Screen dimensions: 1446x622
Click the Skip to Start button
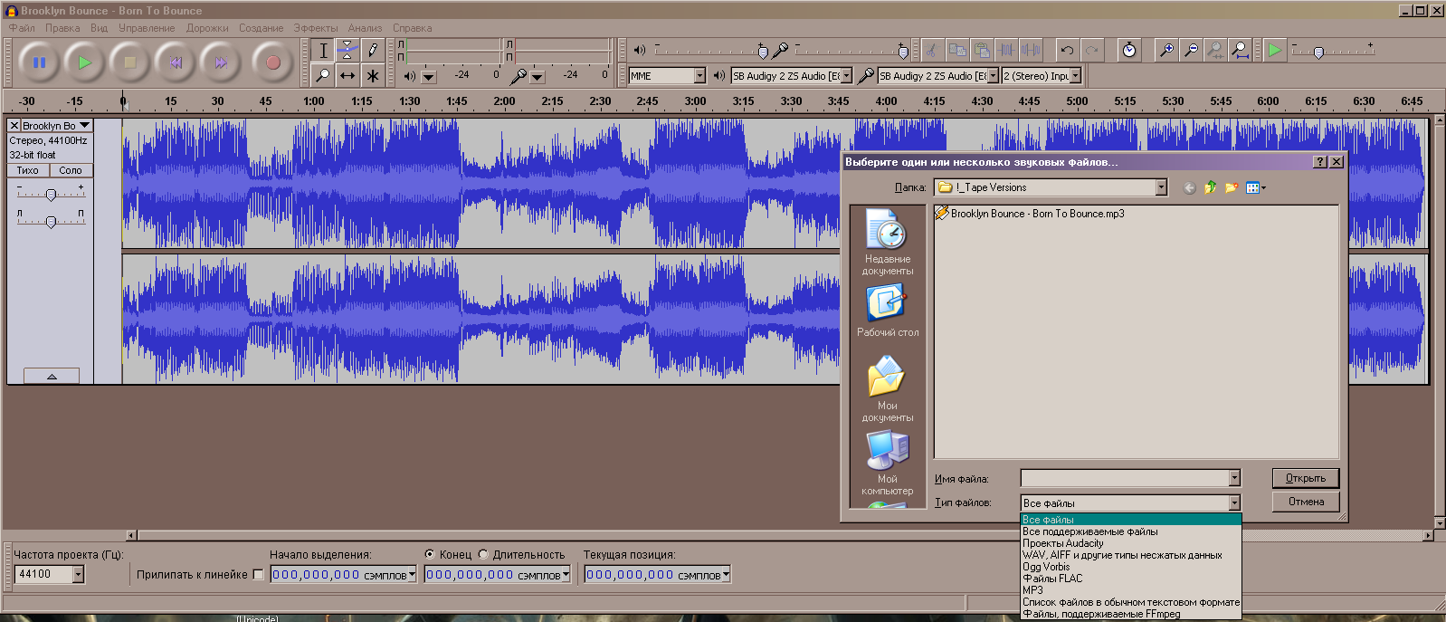(176, 62)
